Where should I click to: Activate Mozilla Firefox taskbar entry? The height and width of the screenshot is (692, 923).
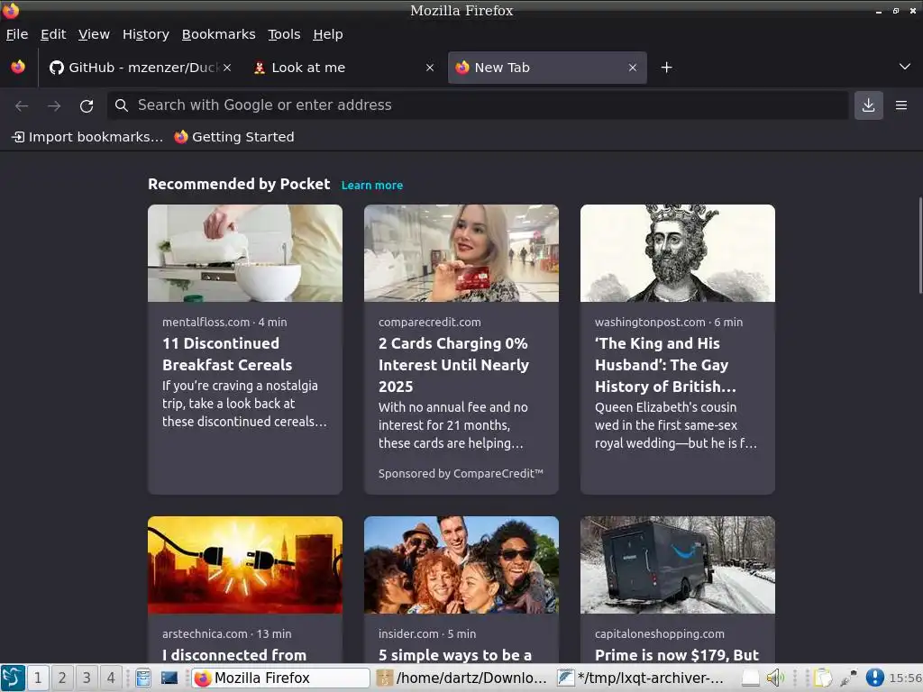[279, 678]
